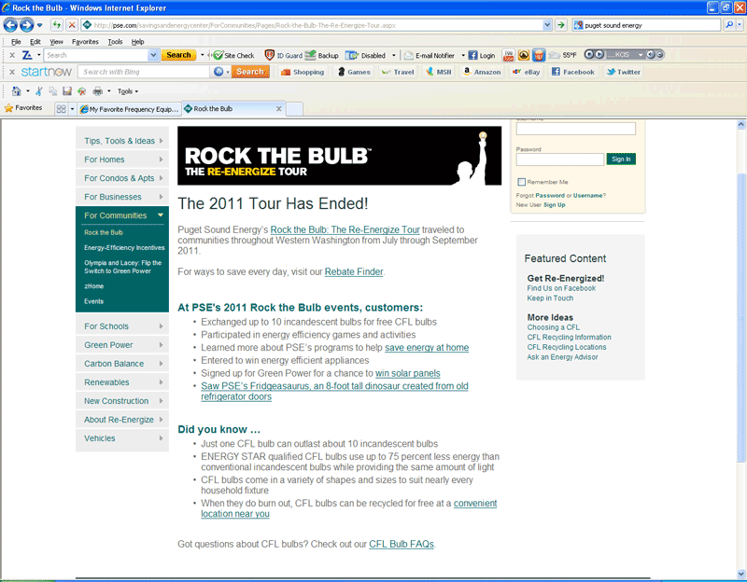Open the Quick Tabs grid icon

[61, 109]
